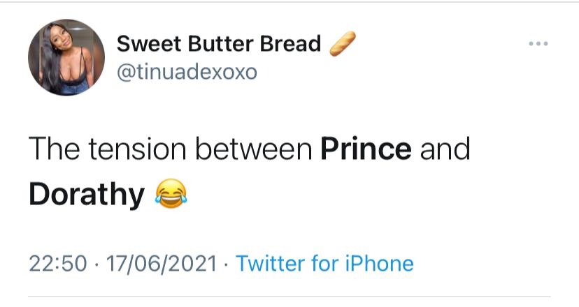Open the @tinuadexoxo handle

pos(187,73)
